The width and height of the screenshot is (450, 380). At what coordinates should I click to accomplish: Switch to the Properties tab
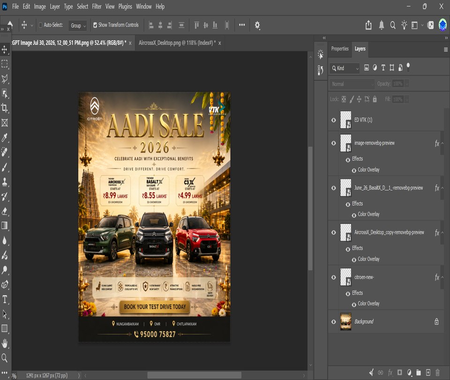click(x=340, y=49)
